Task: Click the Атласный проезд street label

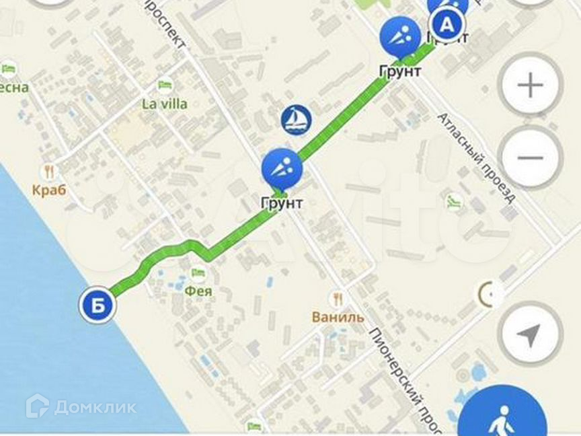Action: pyautogui.click(x=476, y=158)
